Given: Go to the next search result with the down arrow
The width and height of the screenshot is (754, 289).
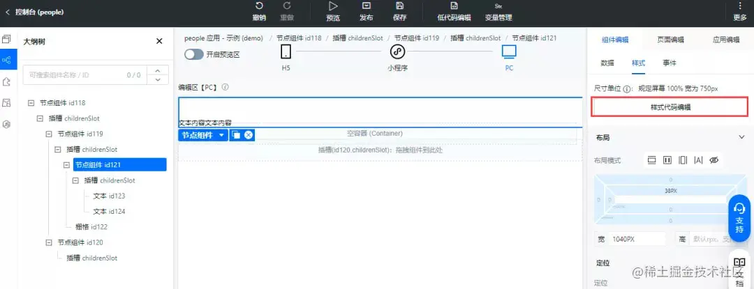Looking at the screenshot, I should 158,79.
